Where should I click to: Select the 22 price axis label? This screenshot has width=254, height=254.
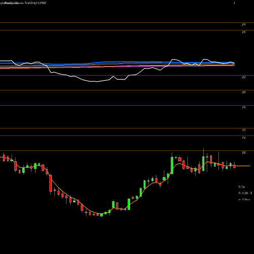(243, 77)
